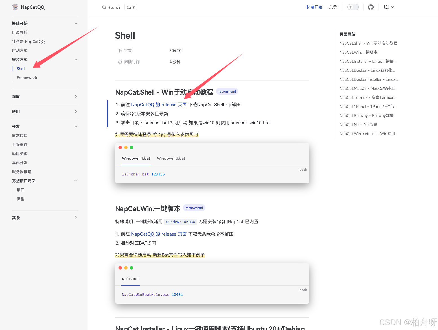Open the GitHub repository icon
438x330 pixels.
(371, 7)
